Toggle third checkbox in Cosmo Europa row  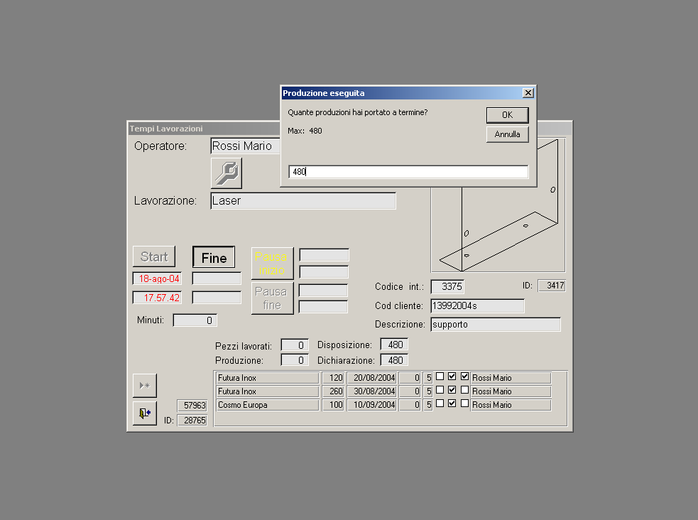(464, 403)
